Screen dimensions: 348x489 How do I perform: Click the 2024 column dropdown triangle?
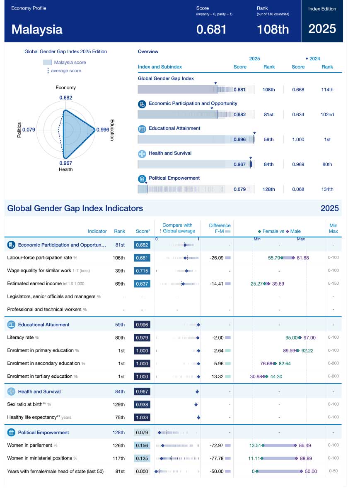pos(307,59)
